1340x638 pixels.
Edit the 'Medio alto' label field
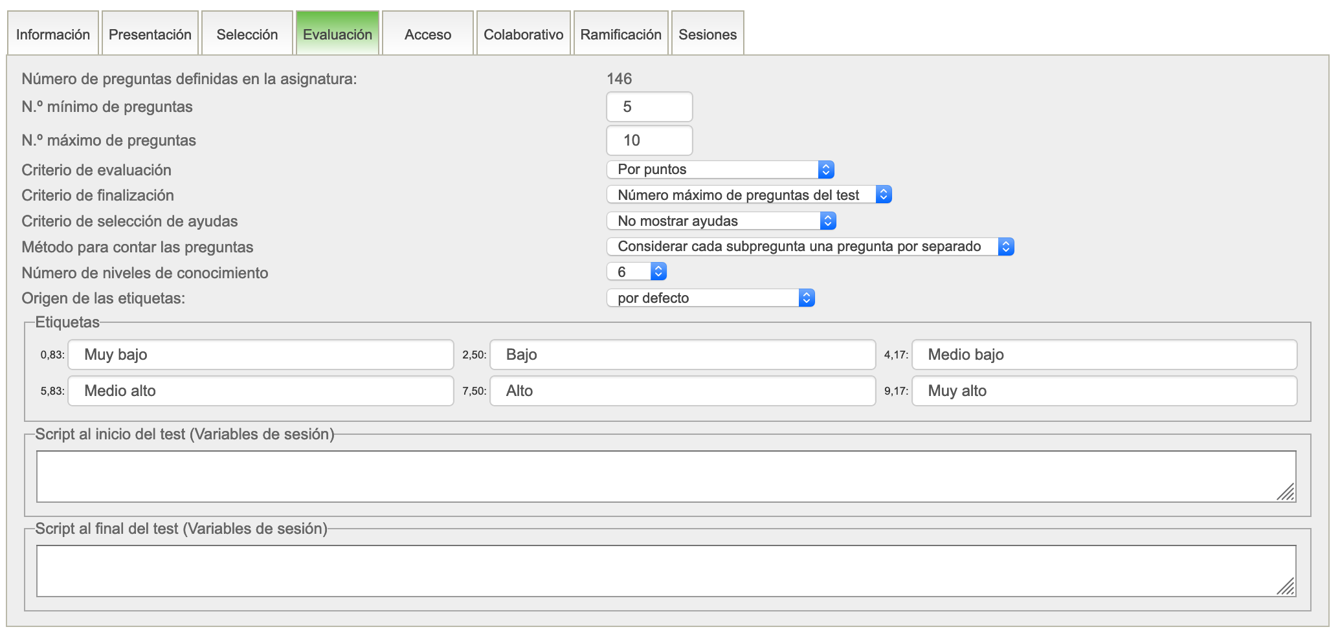[x=260, y=391]
